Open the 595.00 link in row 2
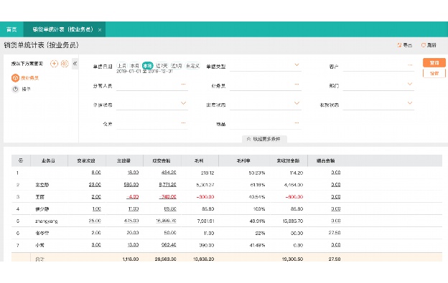448x283 pixels. pos(131,185)
